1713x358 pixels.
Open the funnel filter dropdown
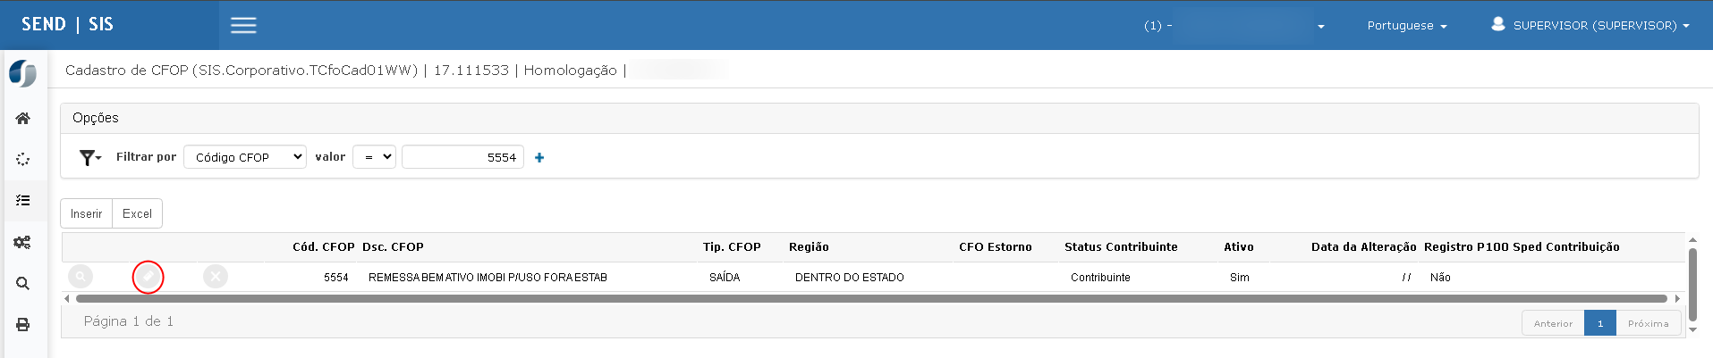pos(90,158)
